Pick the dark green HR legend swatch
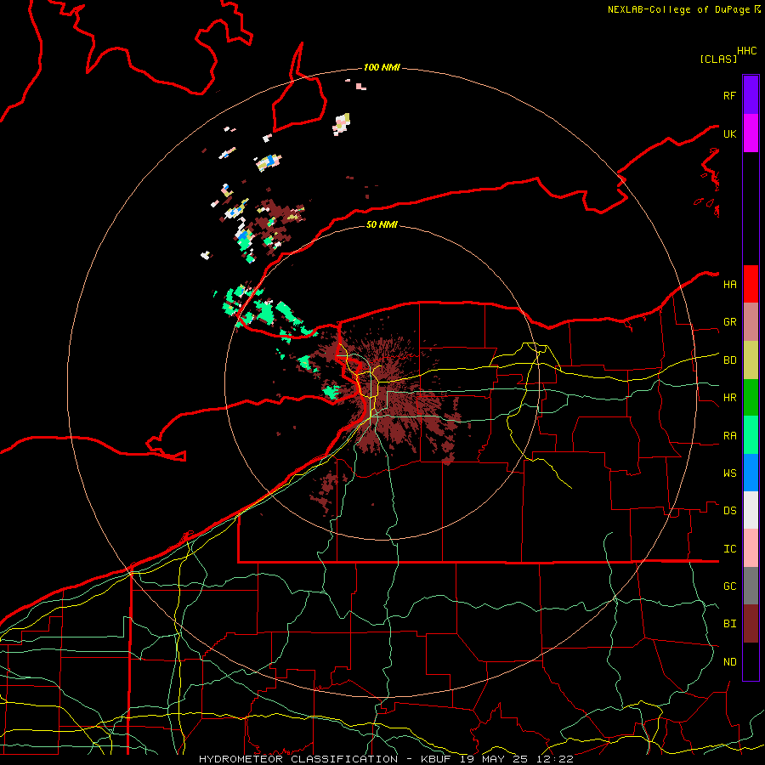Screen dimensions: 765x765 [x=751, y=398]
